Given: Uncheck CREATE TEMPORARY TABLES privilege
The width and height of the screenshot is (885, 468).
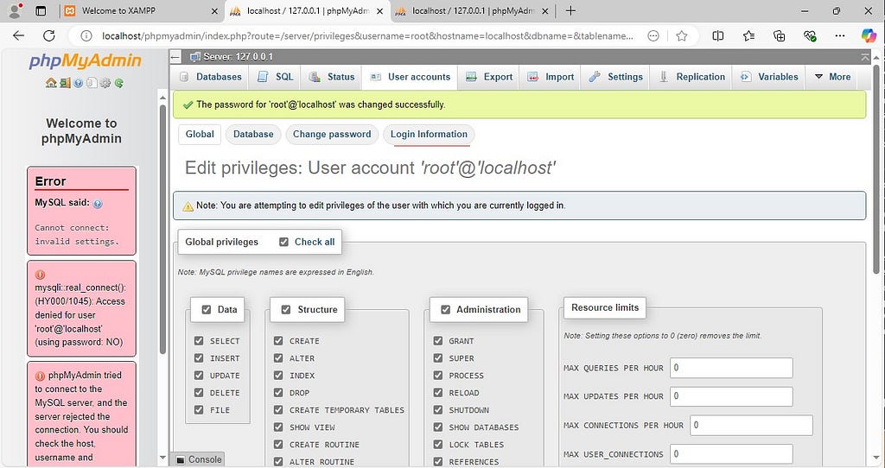Looking at the screenshot, I should [x=278, y=410].
